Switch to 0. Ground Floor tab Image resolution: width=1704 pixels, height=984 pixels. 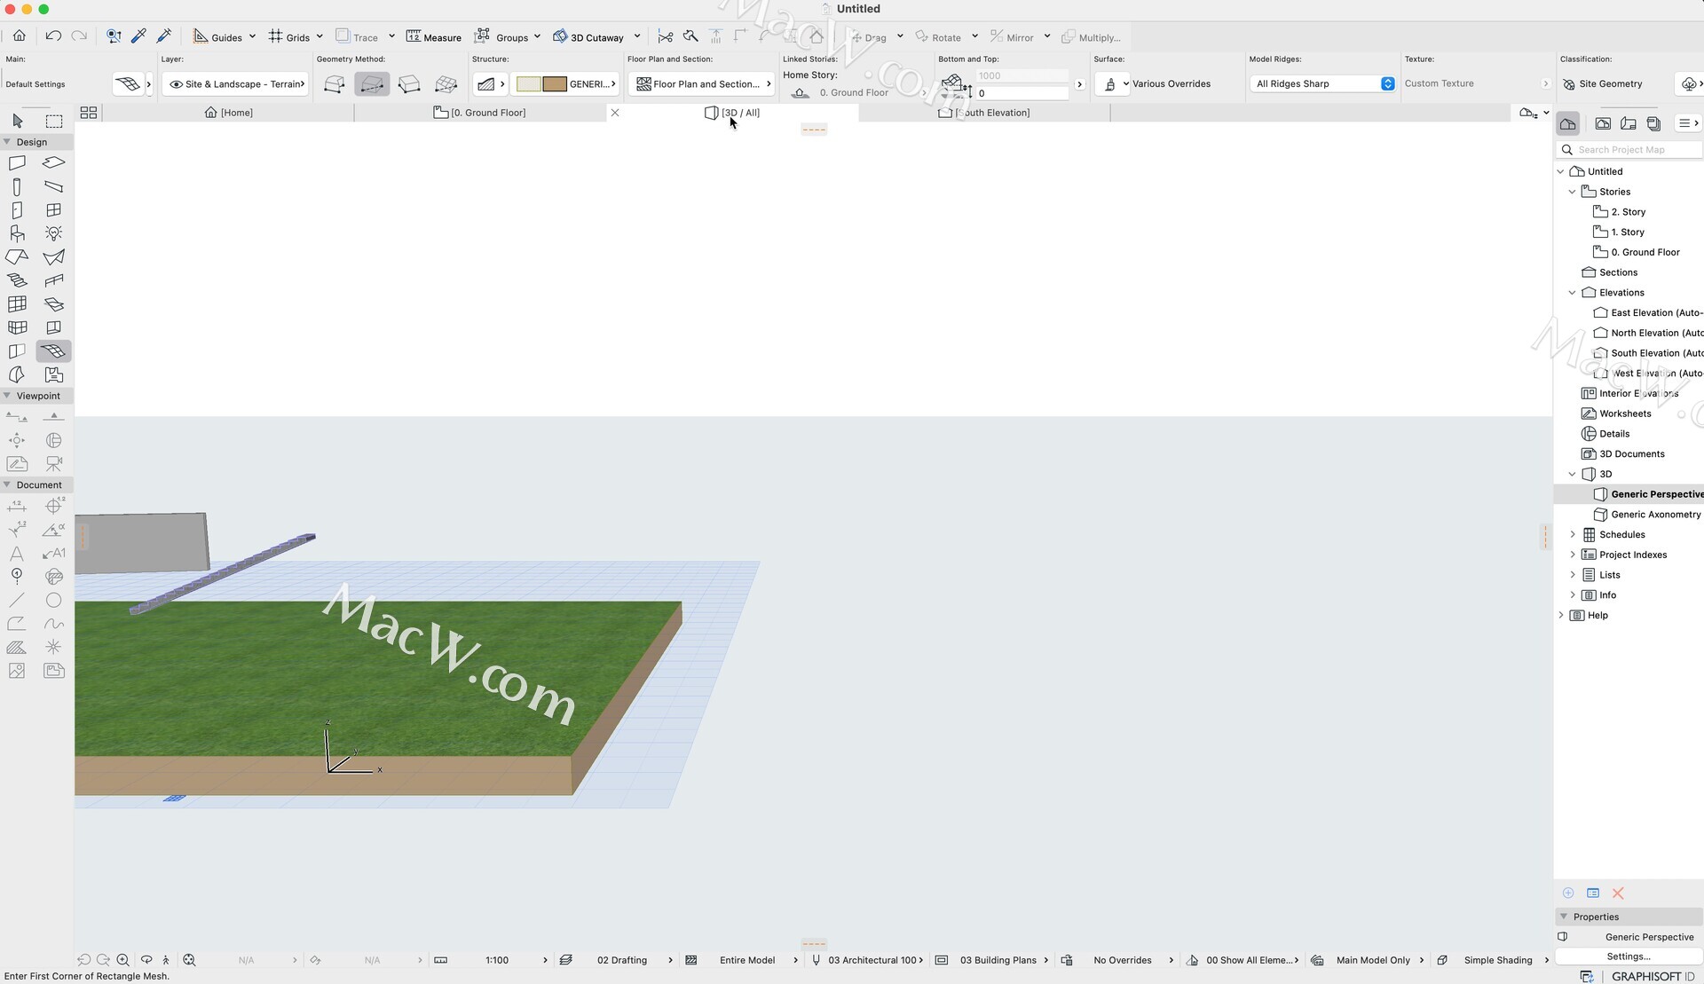point(479,113)
